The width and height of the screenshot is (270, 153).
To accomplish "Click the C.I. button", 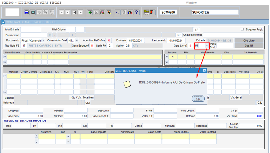I will pyautogui.click(x=259, y=103).
